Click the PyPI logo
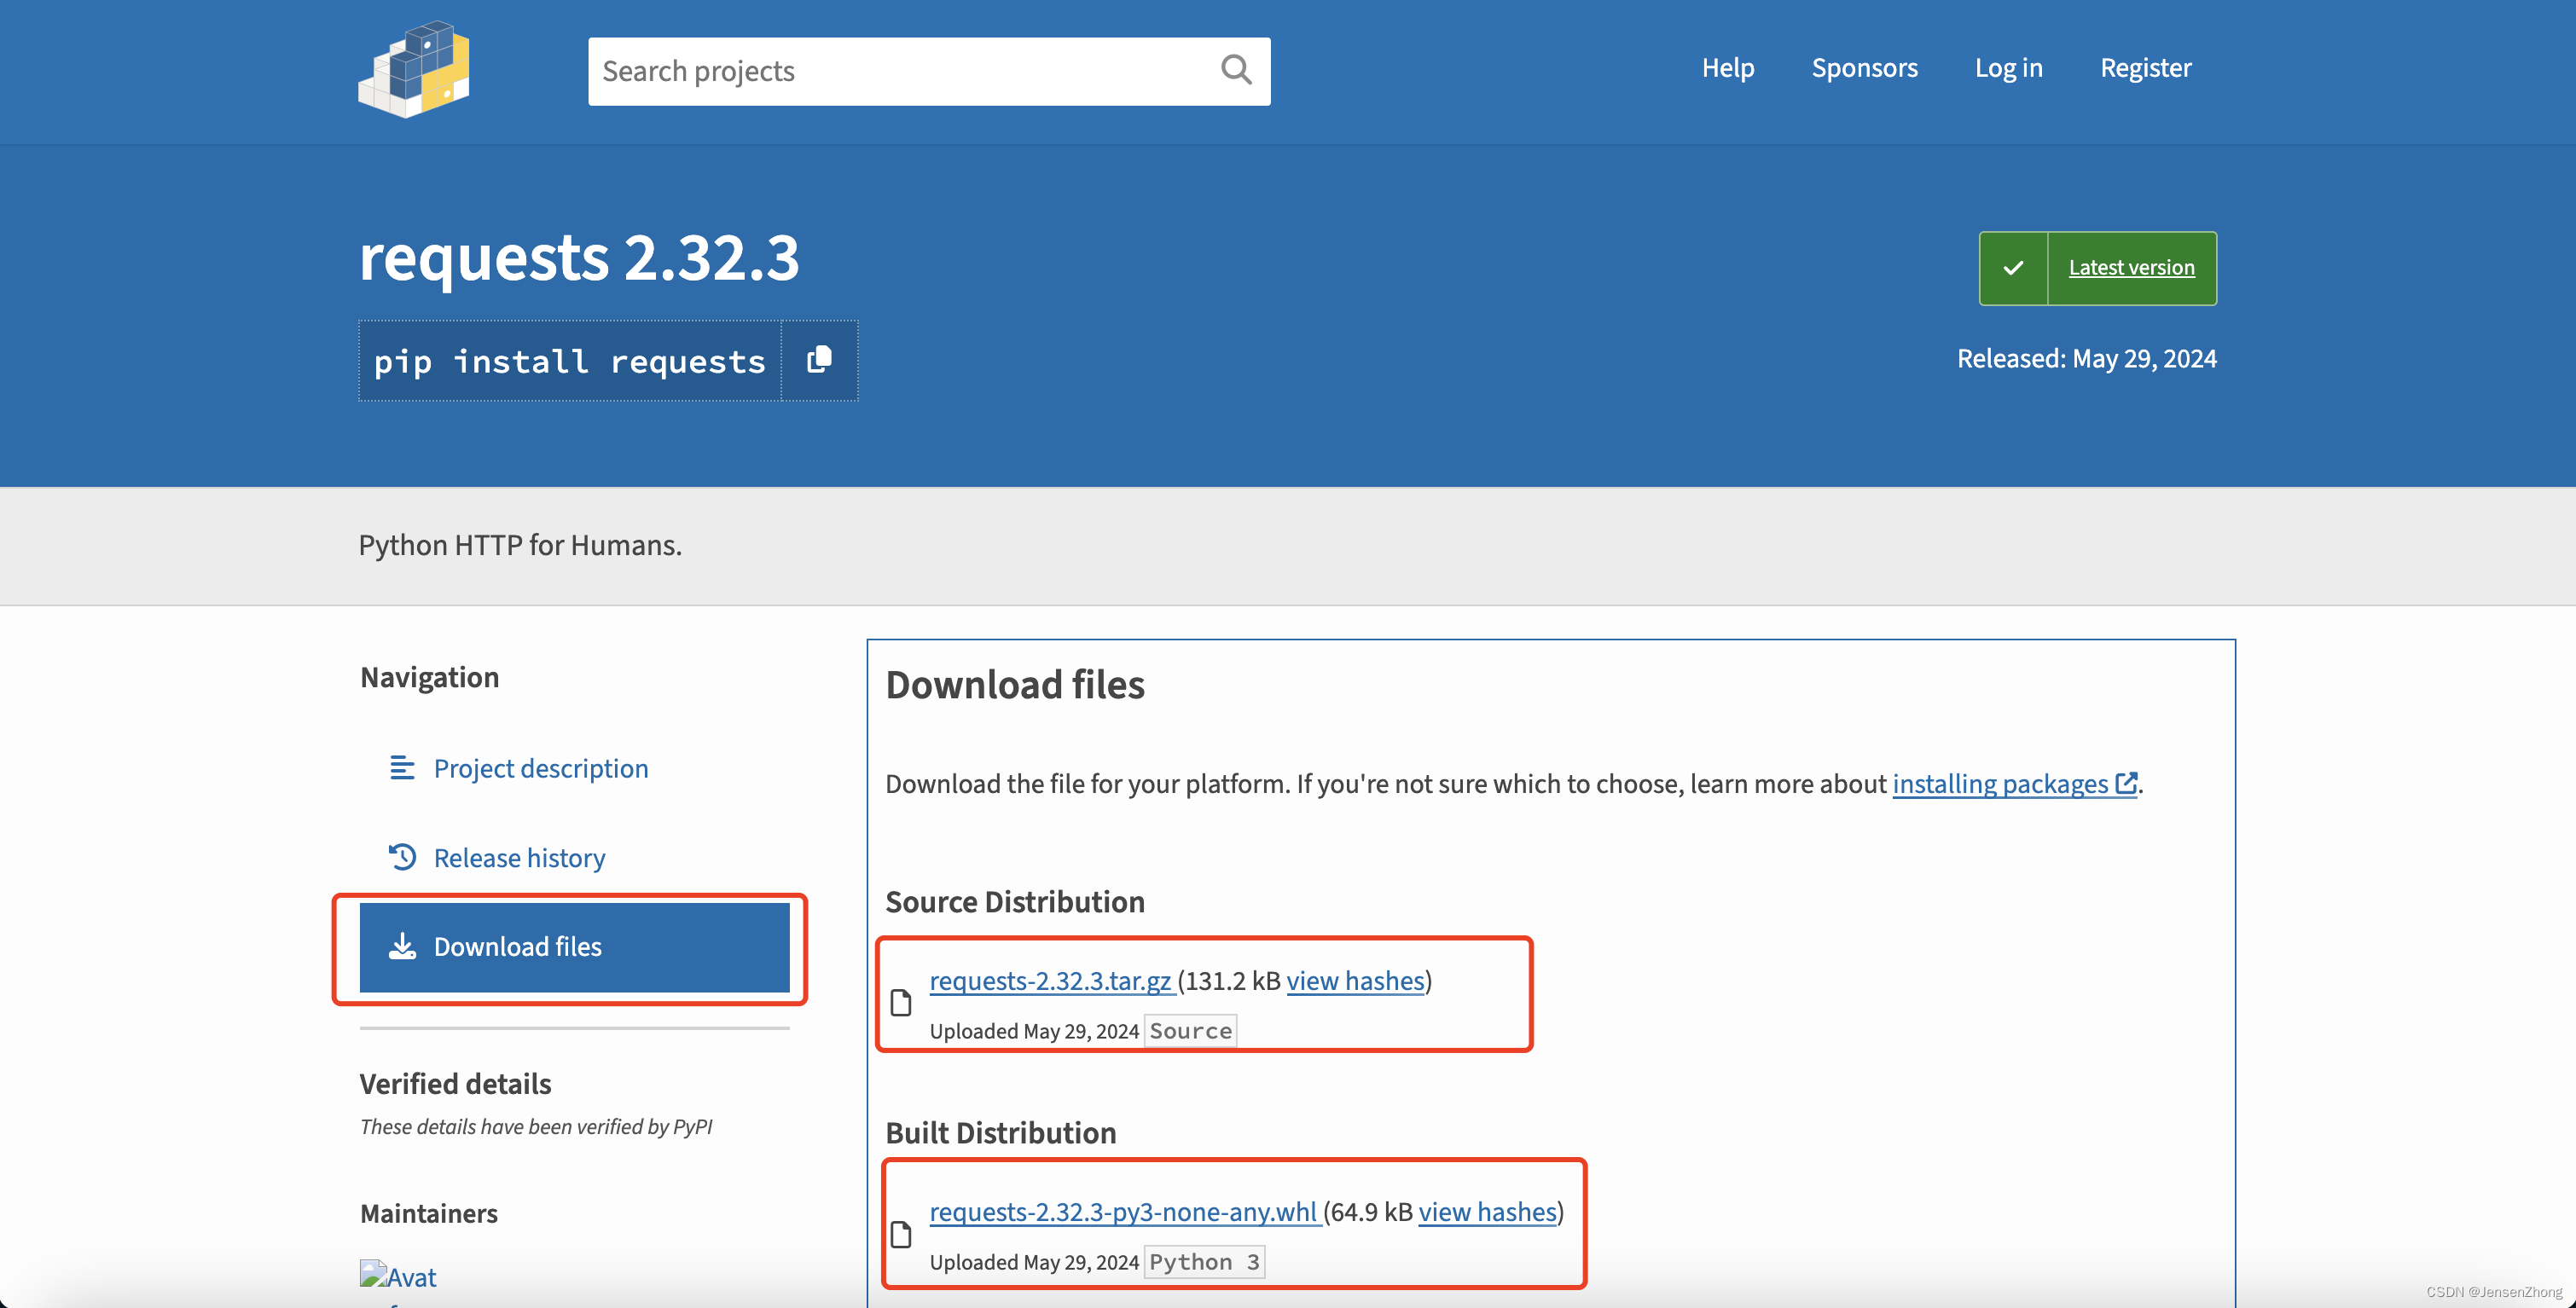The height and width of the screenshot is (1308, 2576). (x=414, y=69)
